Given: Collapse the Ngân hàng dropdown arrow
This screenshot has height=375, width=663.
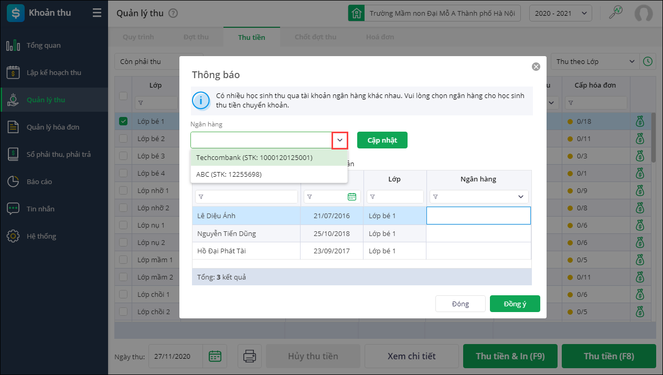Looking at the screenshot, I should (340, 140).
